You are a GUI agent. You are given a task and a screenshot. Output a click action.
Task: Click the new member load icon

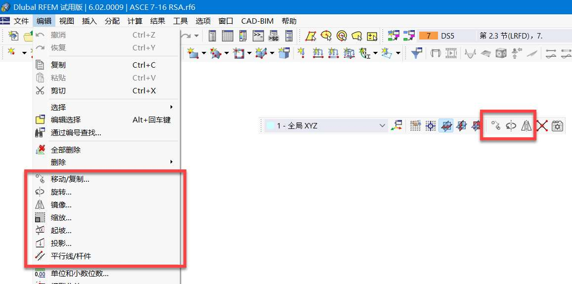[x=318, y=53]
